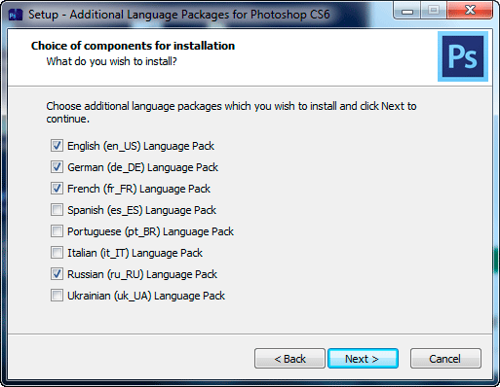Go back with the Back button
Screen dimensions: 500x387
(289, 359)
